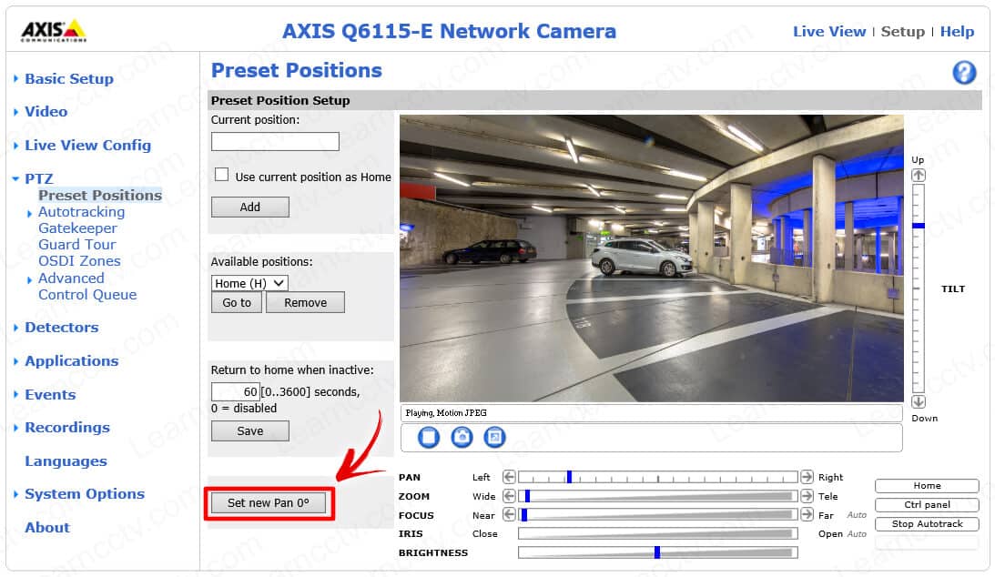Click on the Brightness slider bar
The image size is (995, 577).
click(657, 552)
